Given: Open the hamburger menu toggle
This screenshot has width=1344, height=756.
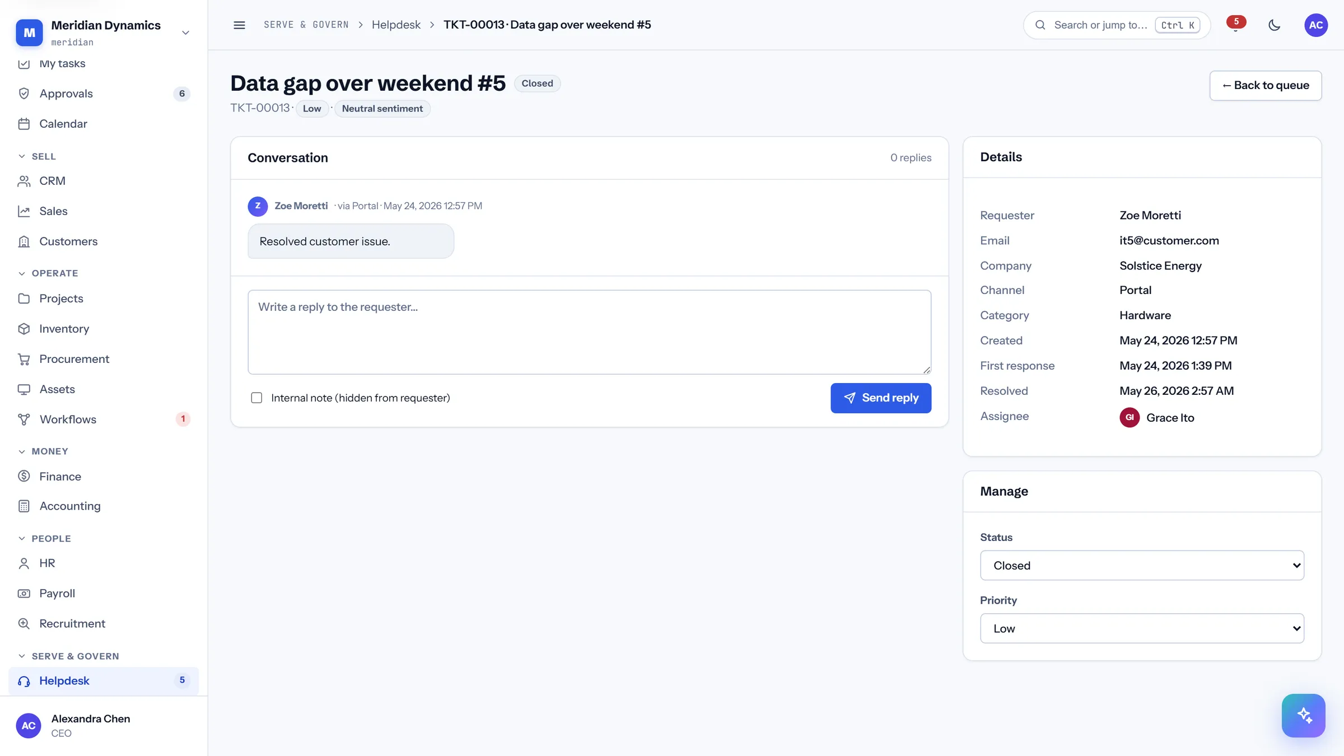Looking at the screenshot, I should click(x=239, y=25).
